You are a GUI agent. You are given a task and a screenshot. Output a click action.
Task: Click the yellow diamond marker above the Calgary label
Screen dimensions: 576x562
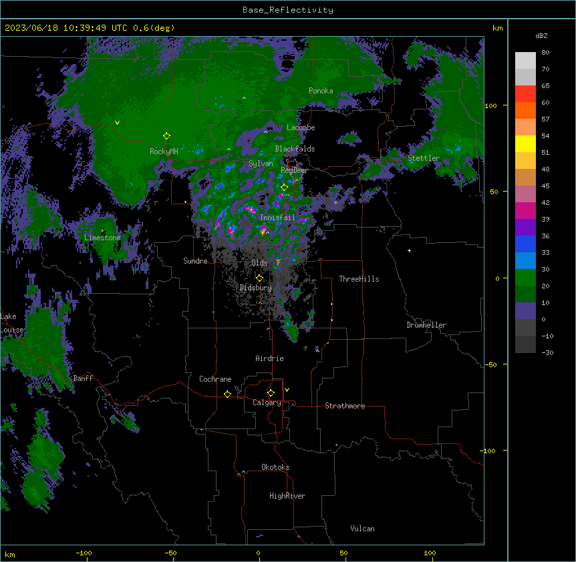[x=271, y=393]
